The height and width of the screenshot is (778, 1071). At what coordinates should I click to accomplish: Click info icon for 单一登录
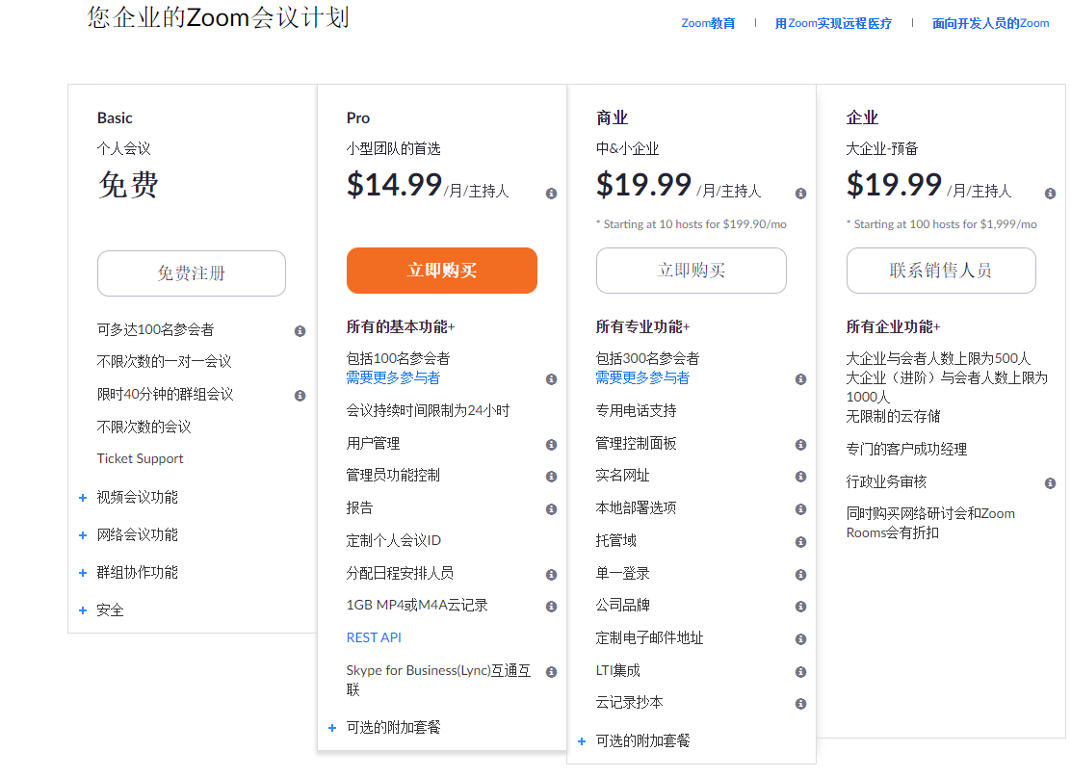point(800,575)
